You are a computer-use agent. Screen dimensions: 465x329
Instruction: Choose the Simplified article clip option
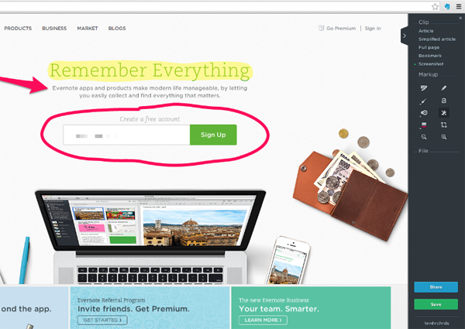pyautogui.click(x=437, y=39)
